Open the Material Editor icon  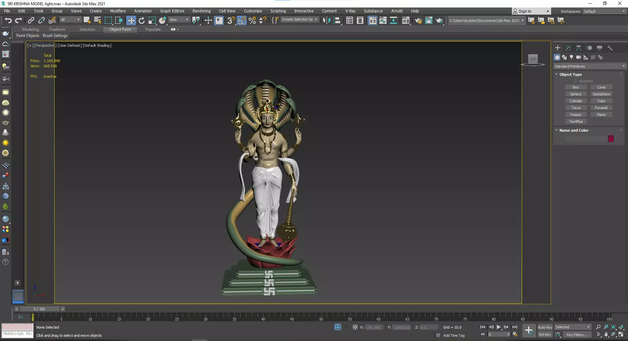406,21
